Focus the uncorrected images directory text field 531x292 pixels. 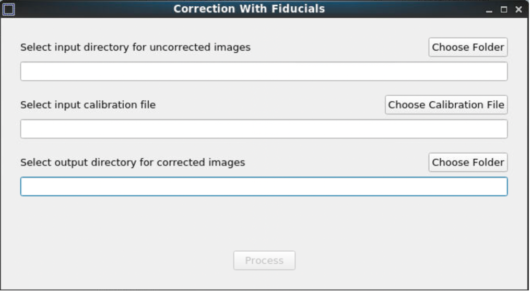pos(264,72)
